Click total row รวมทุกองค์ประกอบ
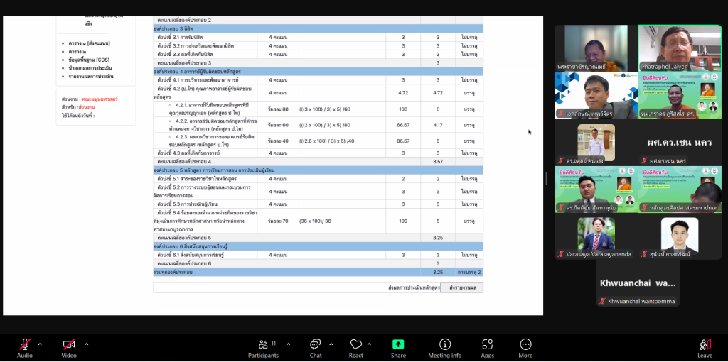This screenshot has height=362, width=728. 318,272
